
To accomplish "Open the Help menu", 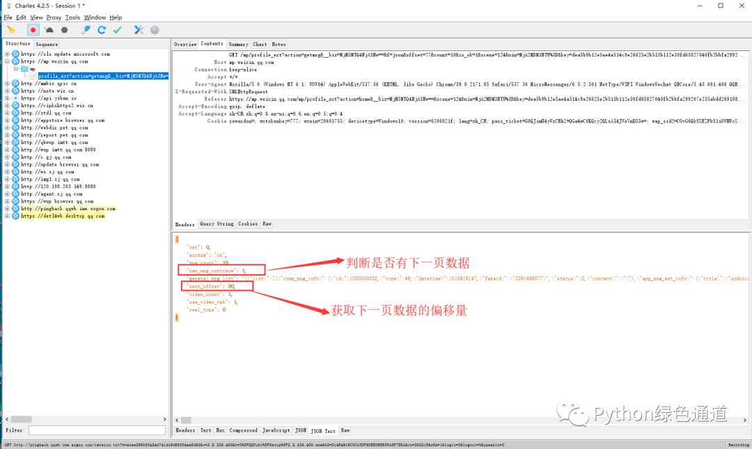I will [x=116, y=17].
